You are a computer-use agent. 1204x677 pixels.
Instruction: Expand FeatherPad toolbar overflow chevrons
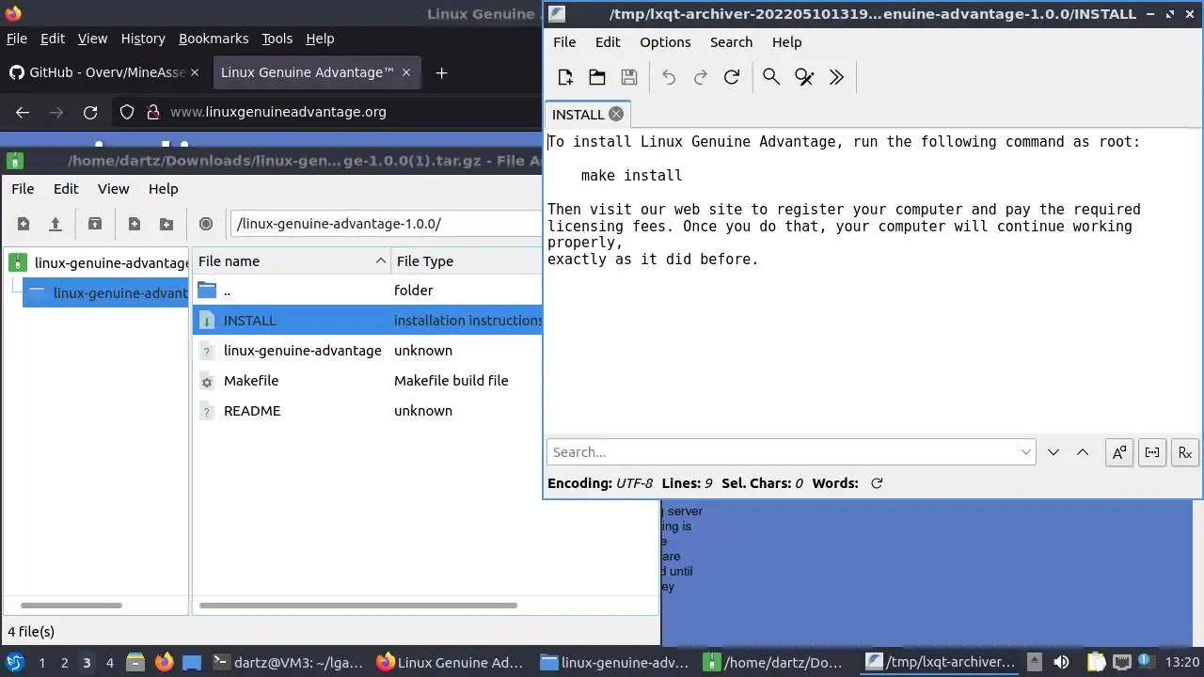pos(836,77)
